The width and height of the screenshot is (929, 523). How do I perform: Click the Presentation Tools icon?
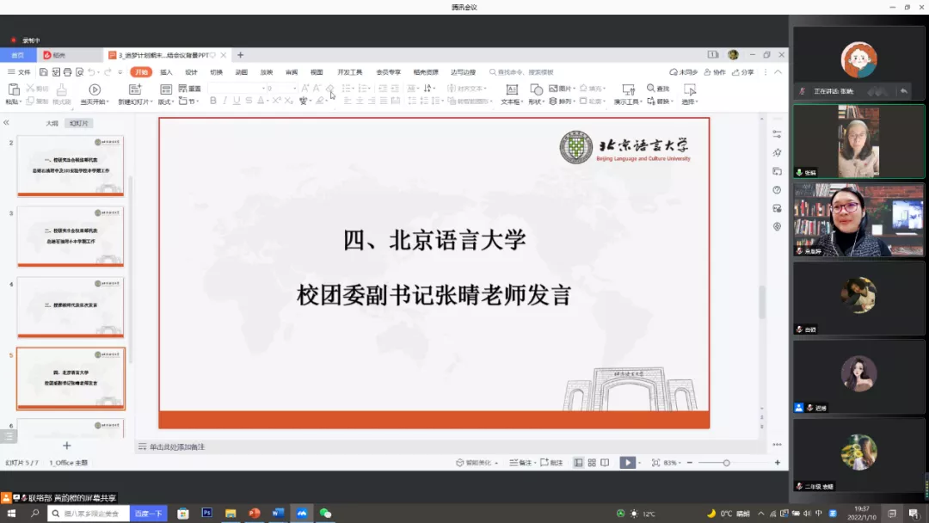628,89
